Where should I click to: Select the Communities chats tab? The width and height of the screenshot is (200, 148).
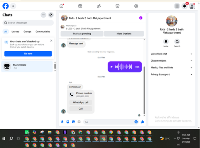[43, 32]
